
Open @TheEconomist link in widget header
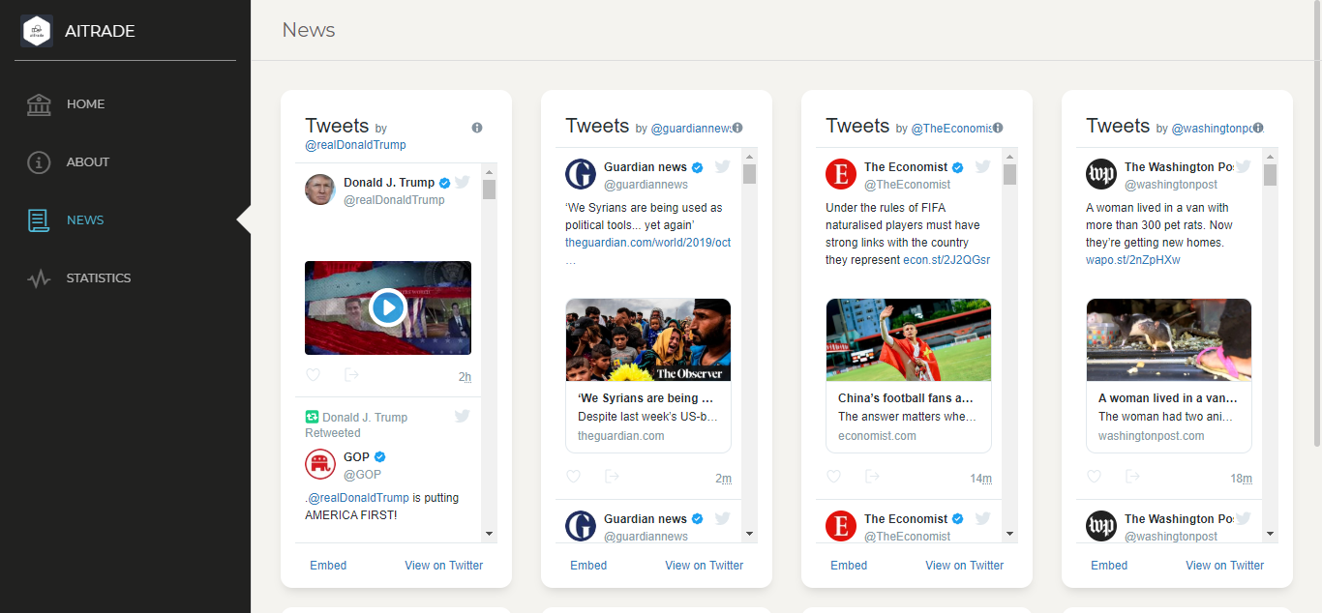pyautogui.click(x=951, y=128)
